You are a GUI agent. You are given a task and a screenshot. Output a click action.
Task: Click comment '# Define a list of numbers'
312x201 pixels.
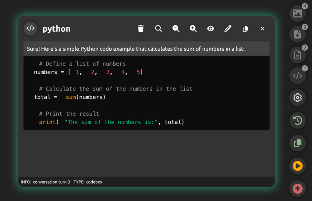pyautogui.click(x=82, y=64)
